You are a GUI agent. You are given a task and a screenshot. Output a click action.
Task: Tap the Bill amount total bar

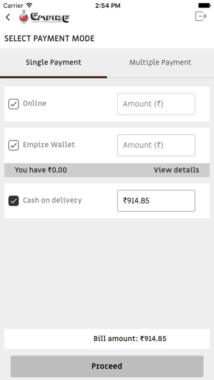pyautogui.click(x=107, y=339)
